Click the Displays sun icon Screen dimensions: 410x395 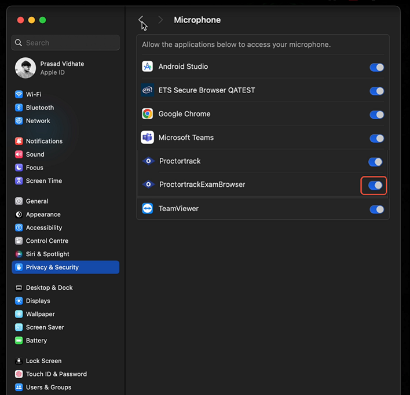point(19,301)
